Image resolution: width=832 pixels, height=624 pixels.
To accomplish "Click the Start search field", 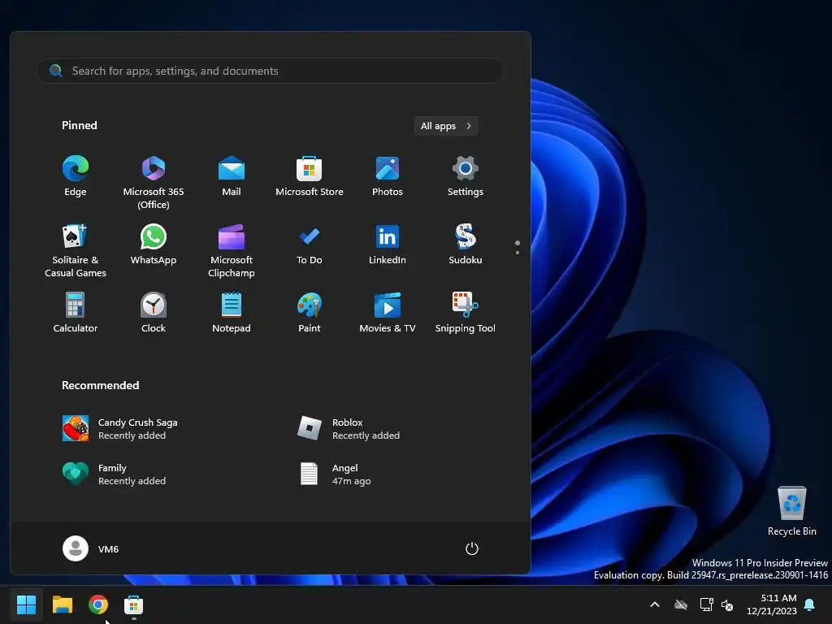I will click(270, 71).
